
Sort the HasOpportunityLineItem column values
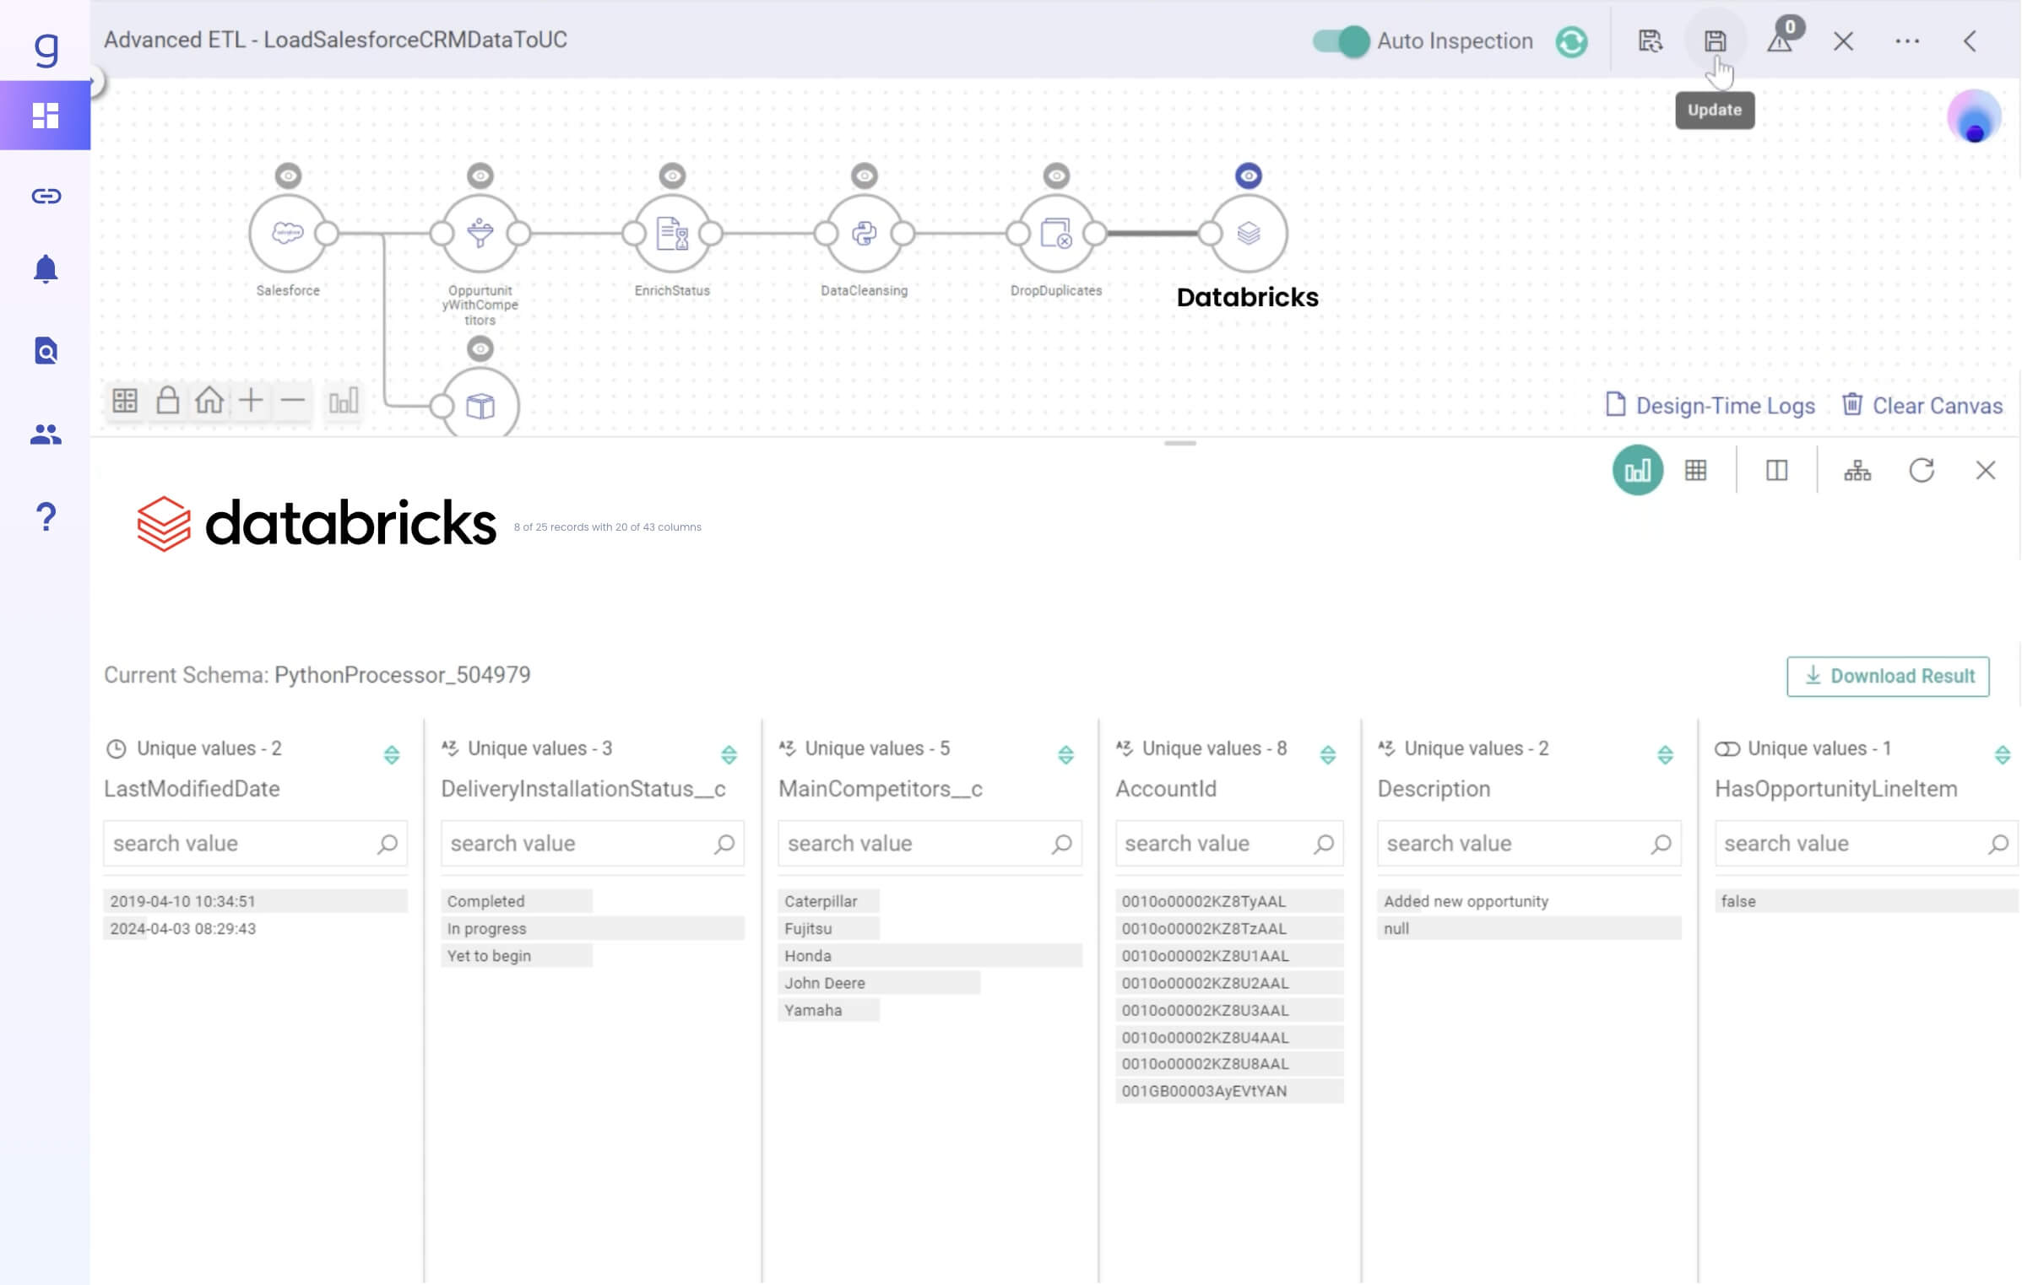click(2002, 754)
